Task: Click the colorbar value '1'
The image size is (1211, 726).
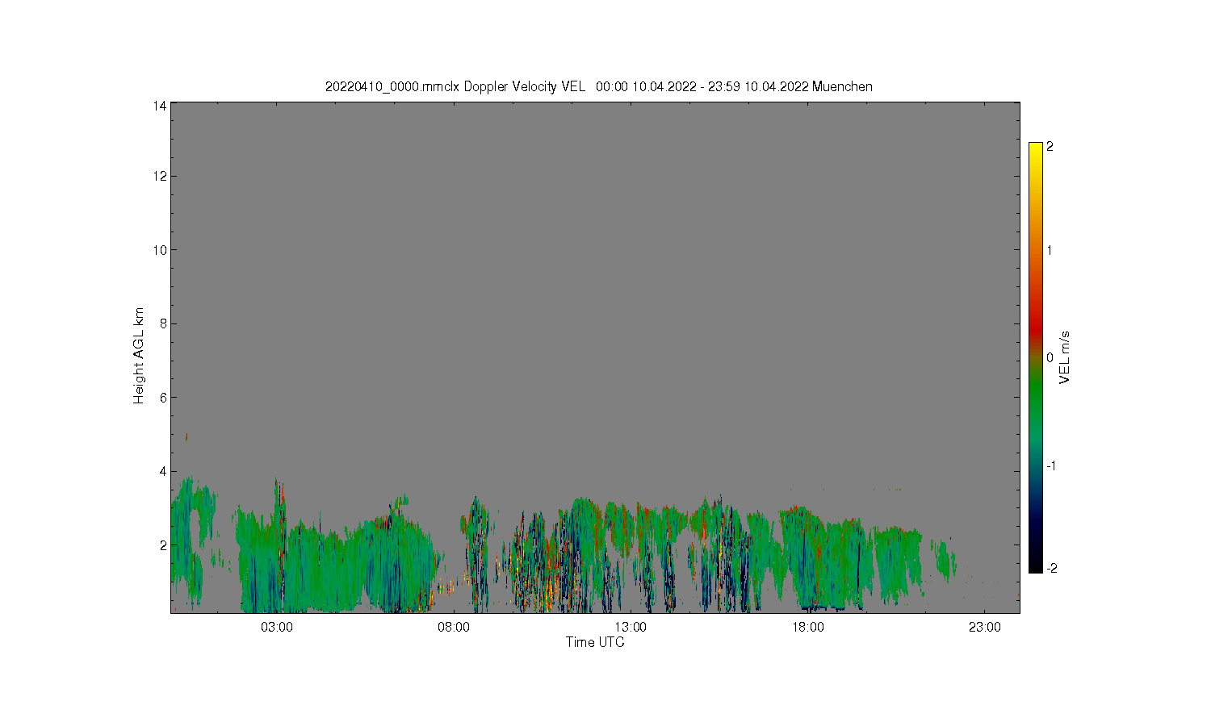Action: [x=1050, y=250]
